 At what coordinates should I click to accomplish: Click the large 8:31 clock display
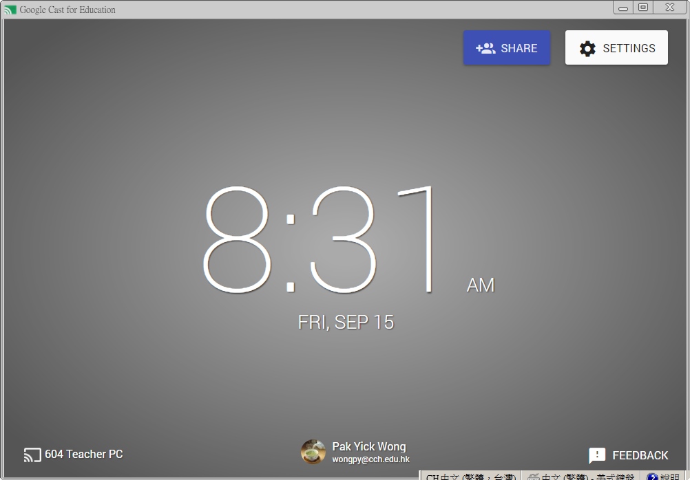tap(320, 241)
